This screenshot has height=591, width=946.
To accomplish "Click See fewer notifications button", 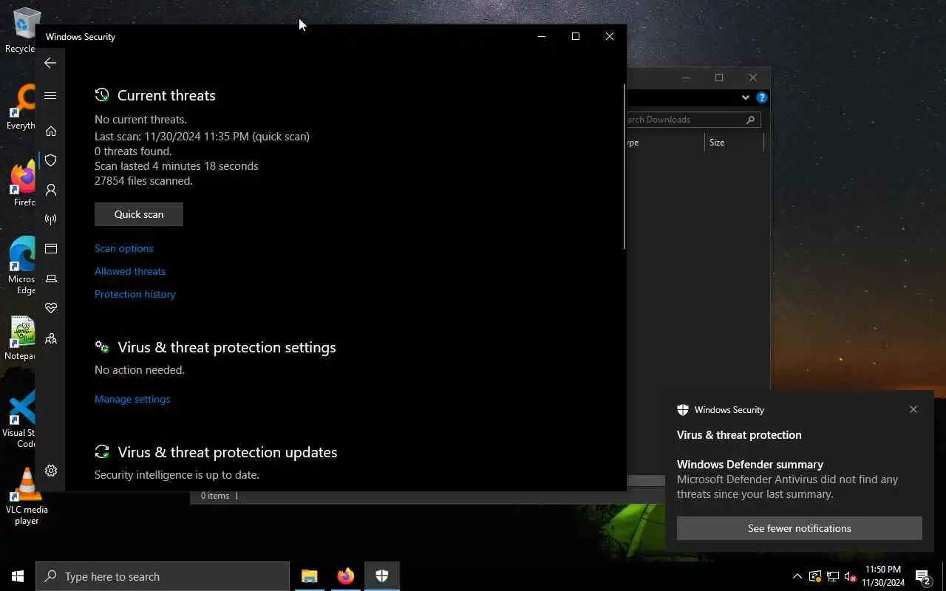I will coord(800,528).
